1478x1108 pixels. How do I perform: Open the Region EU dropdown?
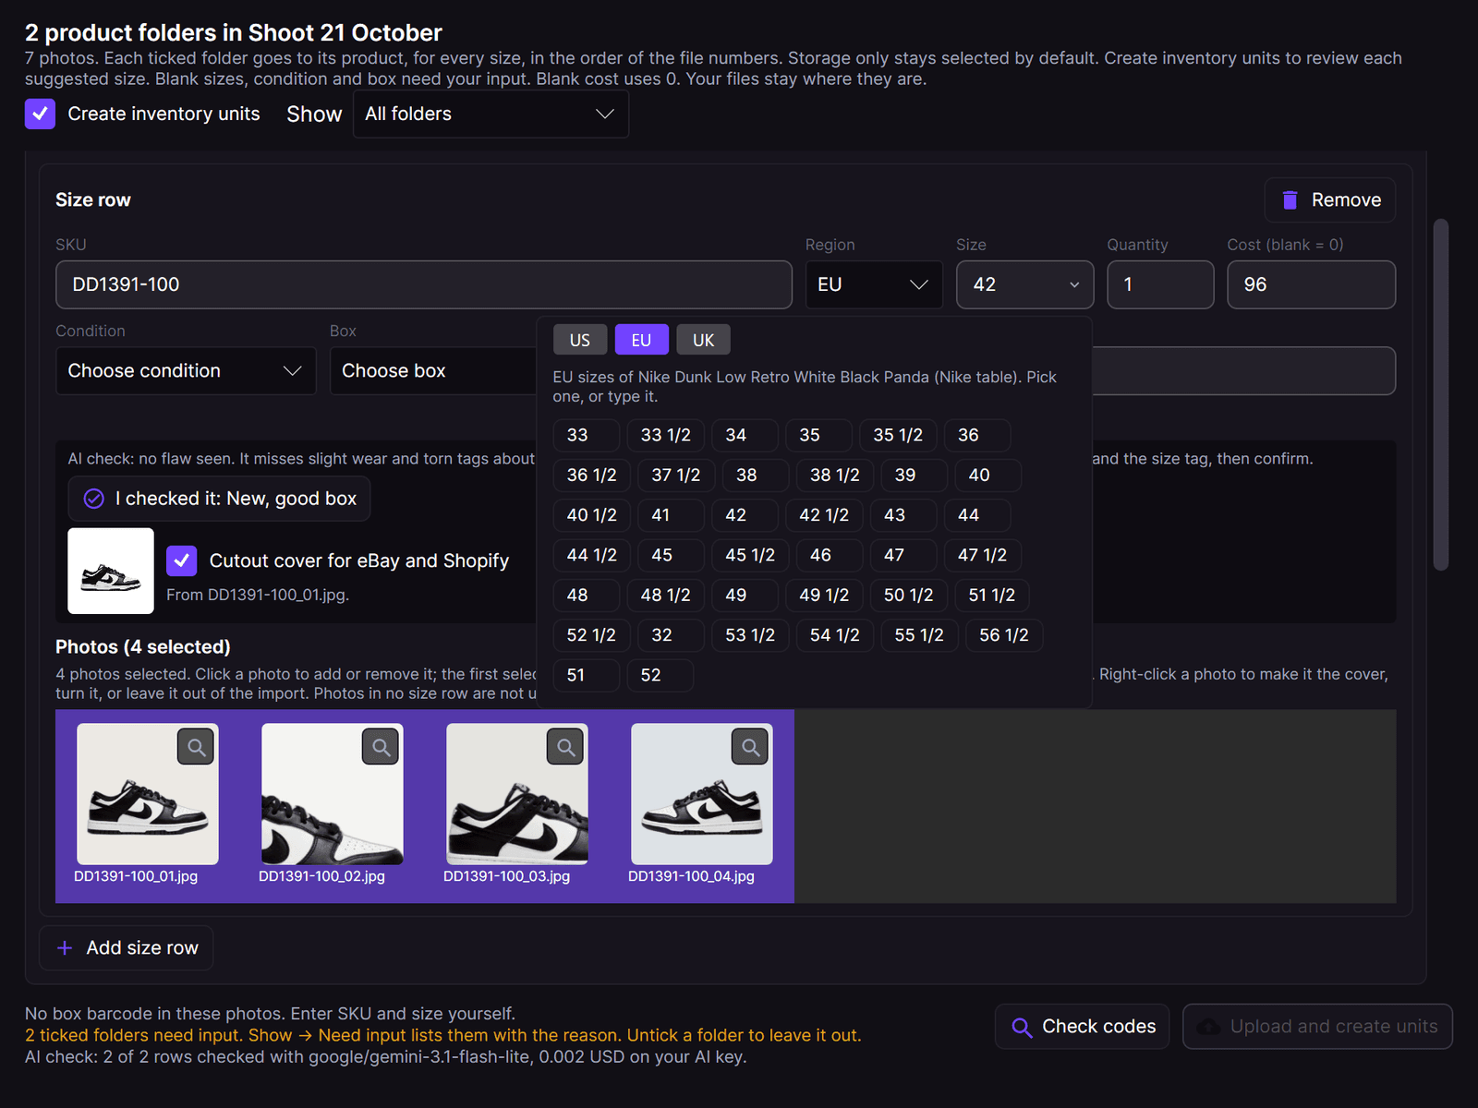(874, 284)
